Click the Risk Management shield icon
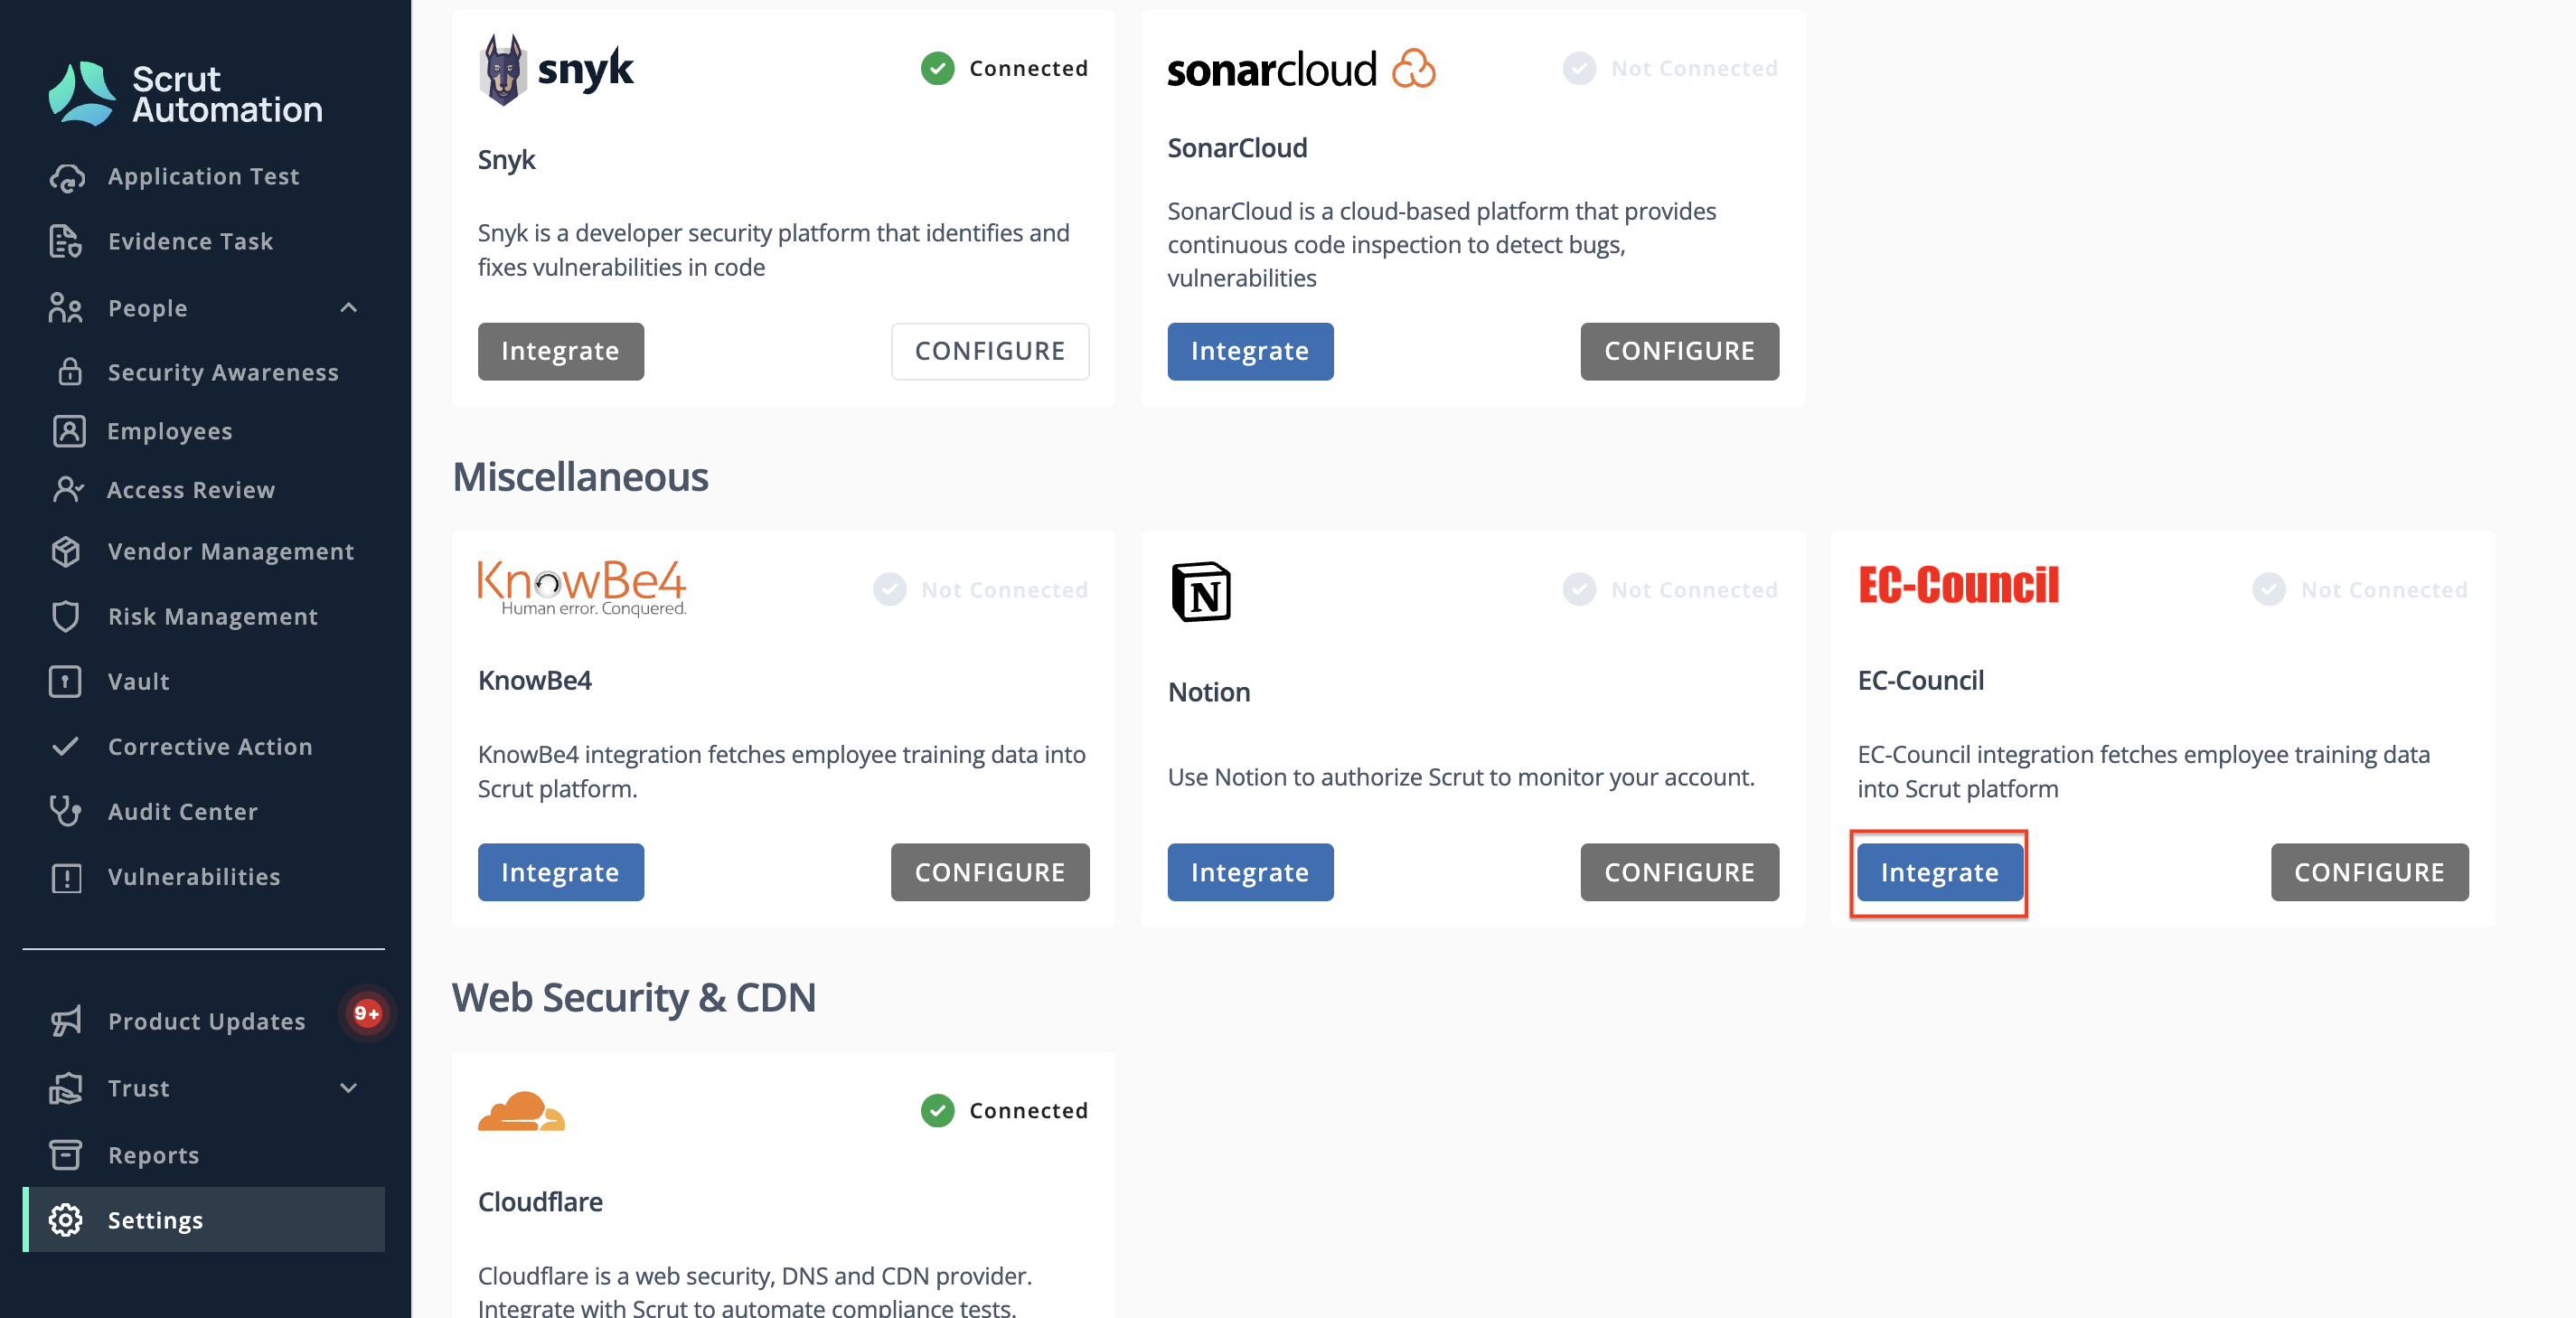The height and width of the screenshot is (1318, 2576). coord(65,616)
